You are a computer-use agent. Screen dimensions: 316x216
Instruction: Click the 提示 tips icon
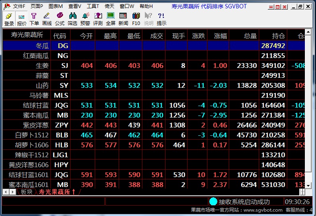(161, 19)
